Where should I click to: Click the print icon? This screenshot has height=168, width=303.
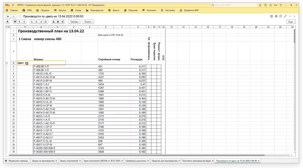click(x=276, y=16)
